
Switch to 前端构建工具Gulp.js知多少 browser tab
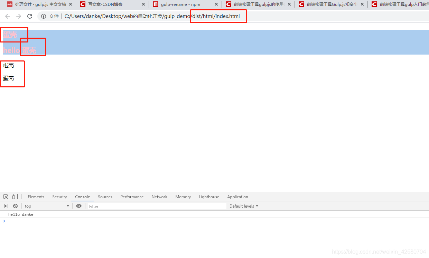(331, 4)
